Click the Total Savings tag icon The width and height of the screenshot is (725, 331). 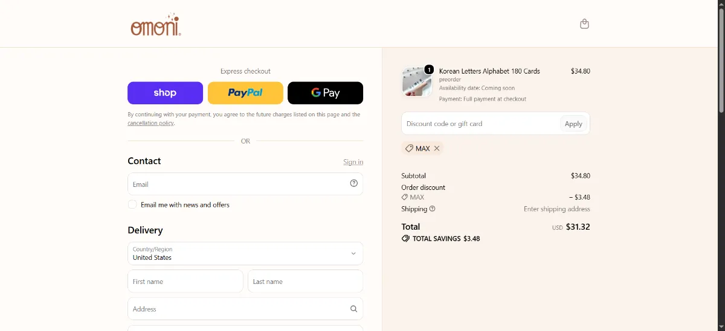tap(405, 239)
